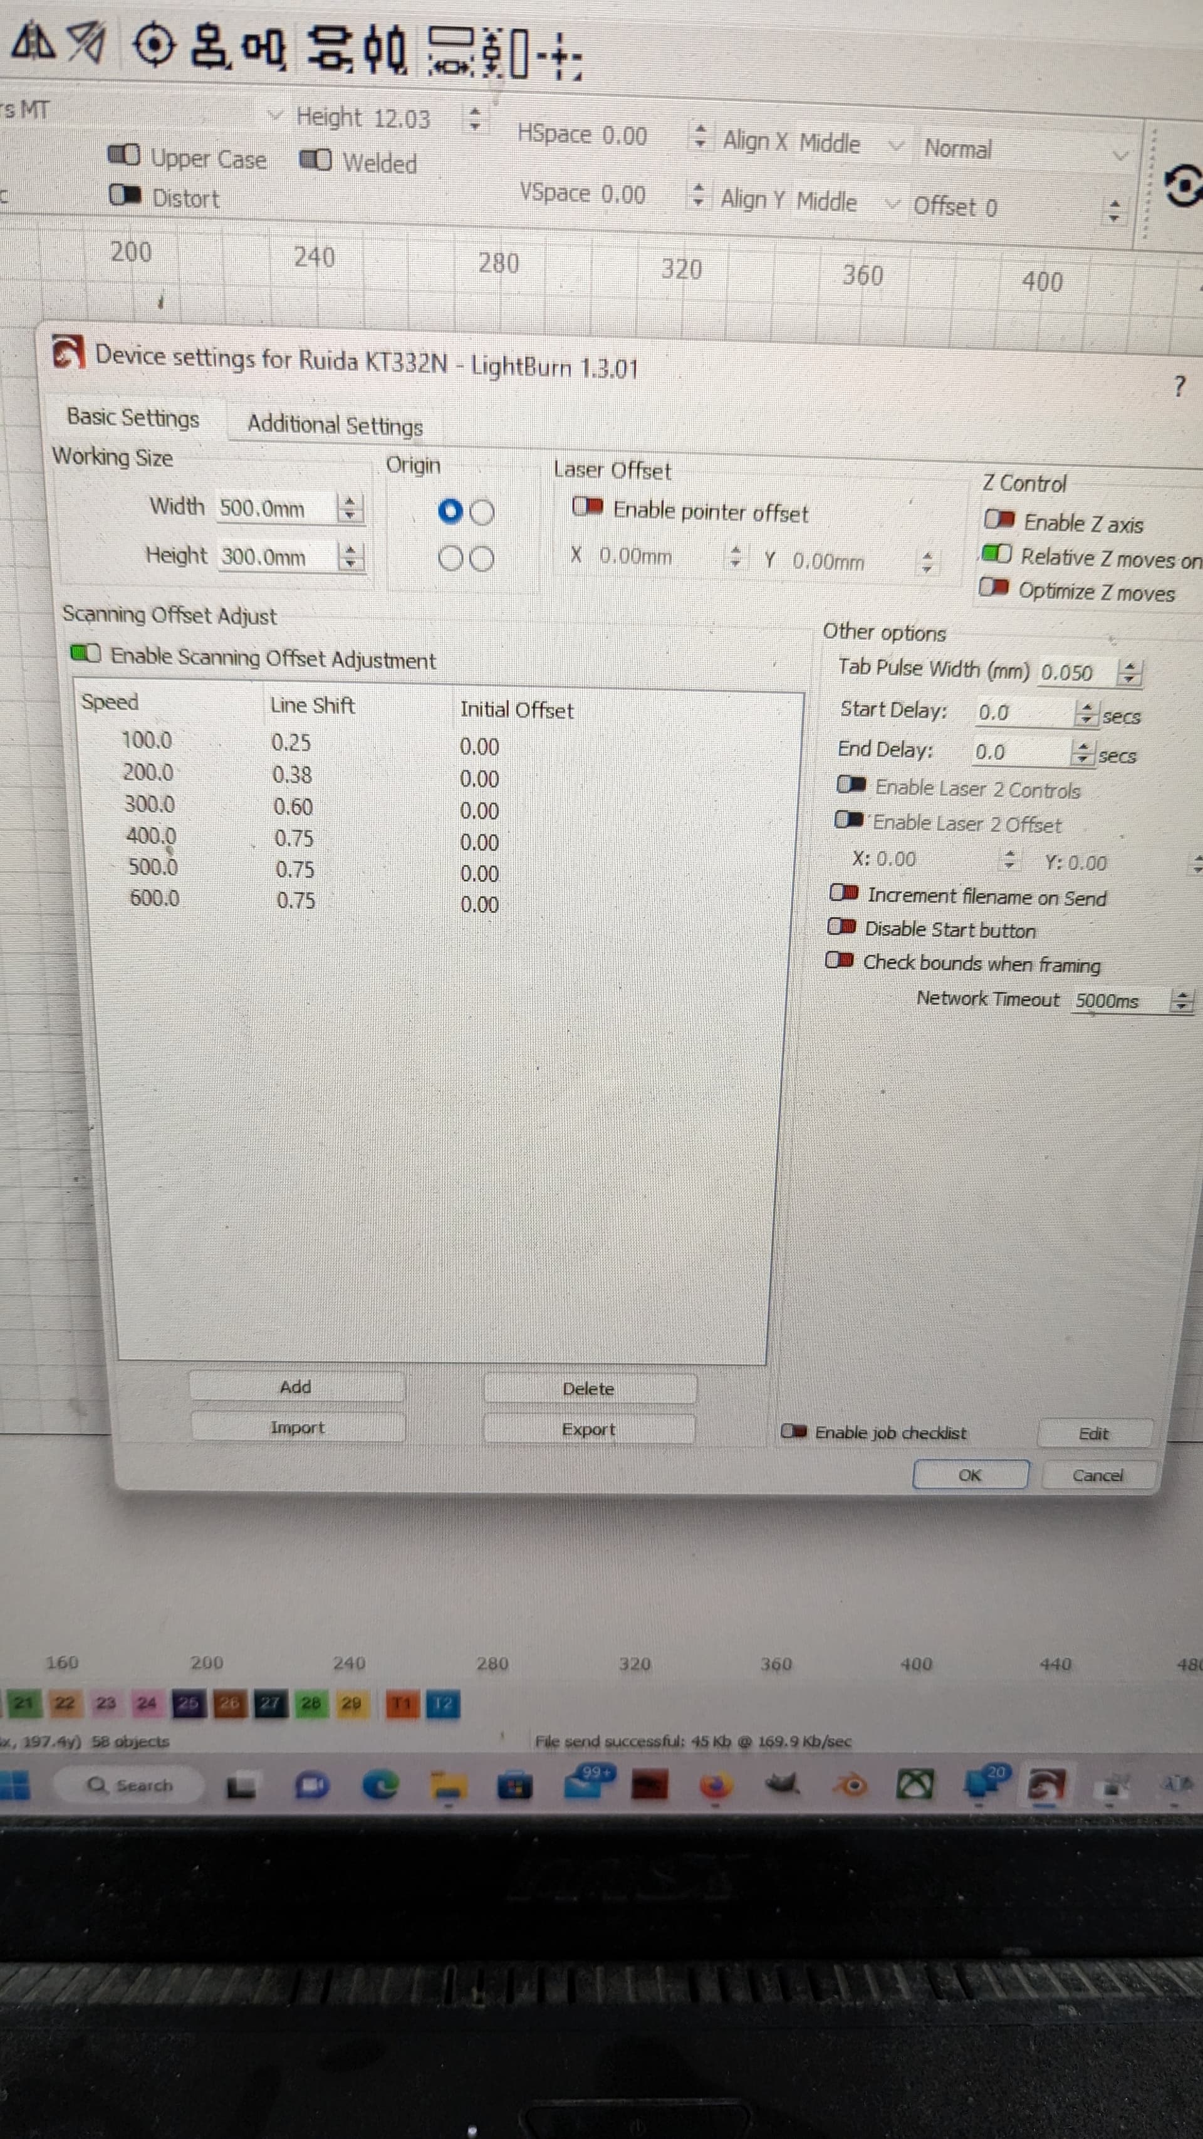Select the T1 color swatch
Screen dimensions: 1203x2139
[x=403, y=1704]
